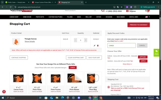Open CANVAS SHOP menu
The image size is (161, 100).
coord(14,17)
